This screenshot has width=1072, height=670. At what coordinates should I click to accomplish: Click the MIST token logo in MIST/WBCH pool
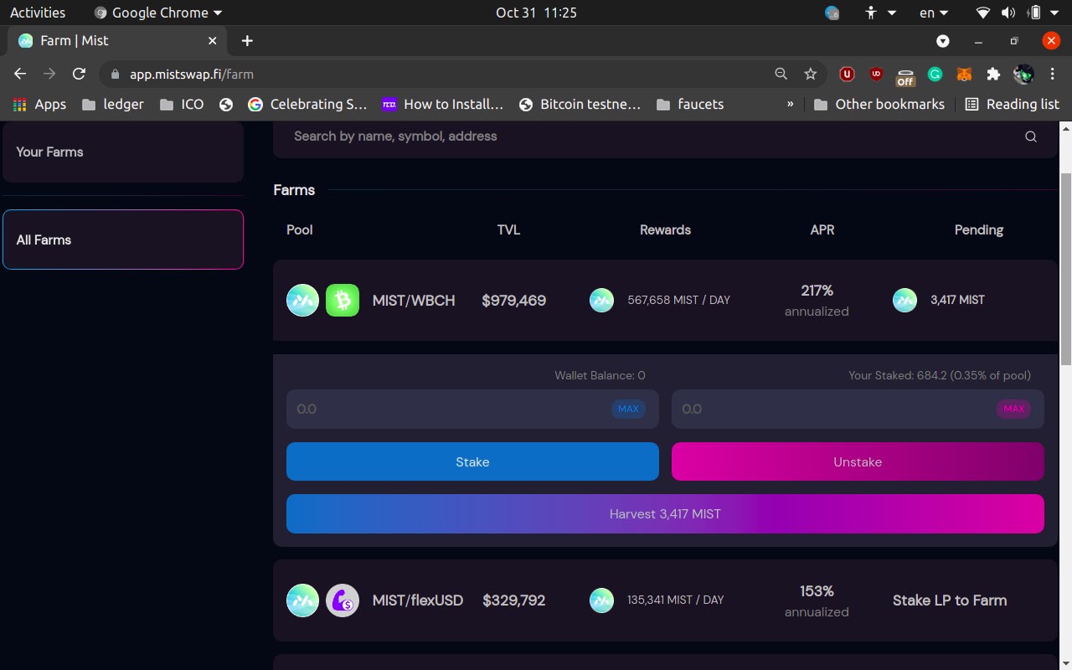pyautogui.click(x=303, y=300)
